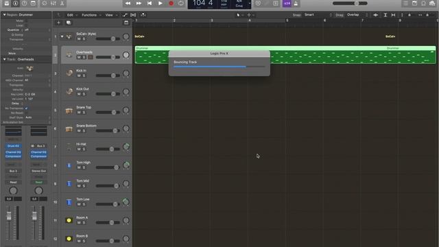This screenshot has width=439, height=247.
Task: Open Compressor on second channel strip
Action: 38,156
